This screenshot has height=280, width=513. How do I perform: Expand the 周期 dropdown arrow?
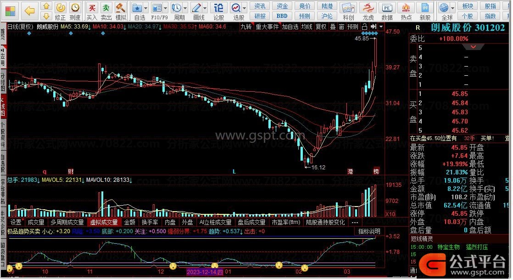pos(185,8)
